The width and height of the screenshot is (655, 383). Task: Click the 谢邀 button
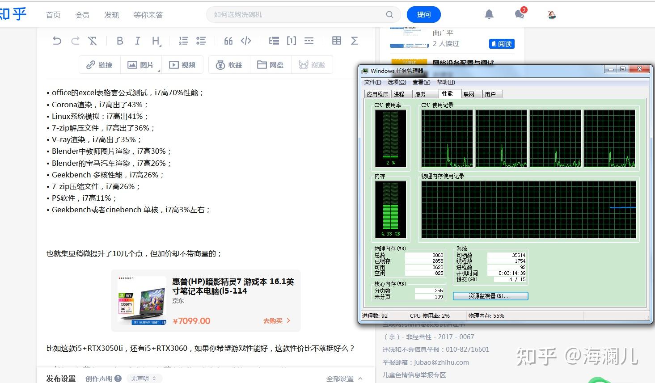pyautogui.click(x=312, y=65)
